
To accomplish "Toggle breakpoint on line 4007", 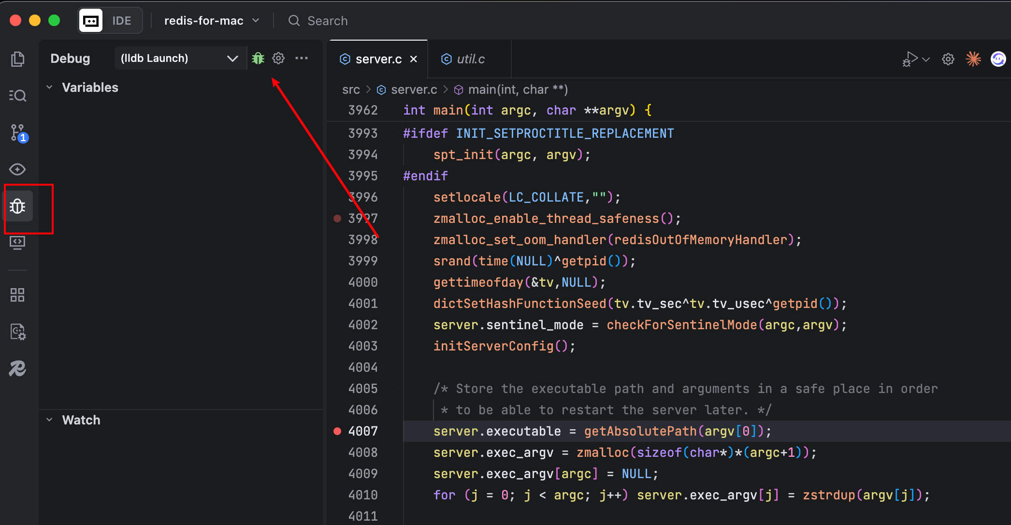I will [337, 431].
